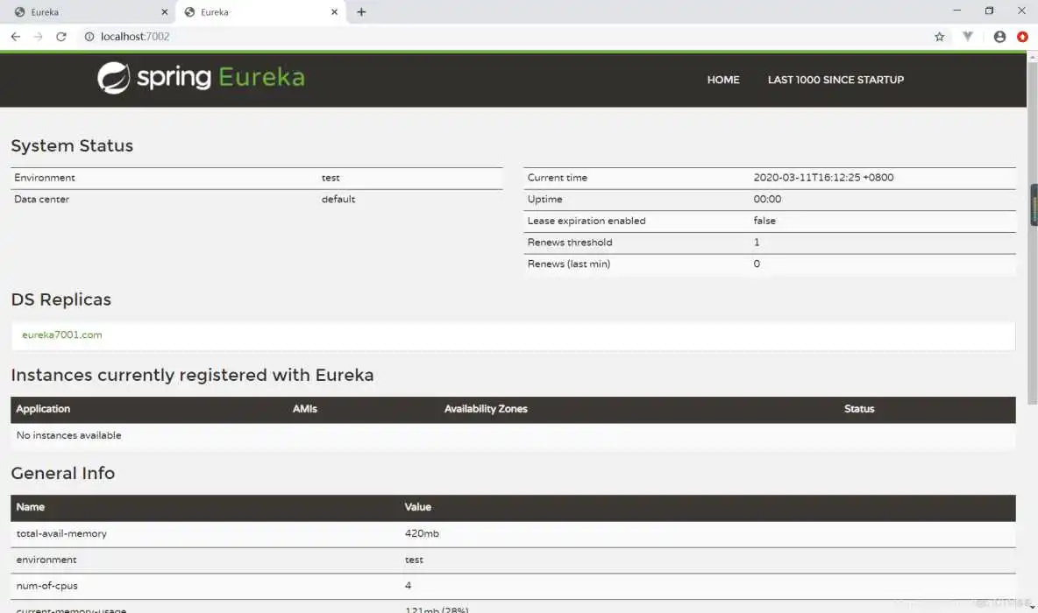
Task: Open a new tab with the plus icon
Action: (362, 11)
